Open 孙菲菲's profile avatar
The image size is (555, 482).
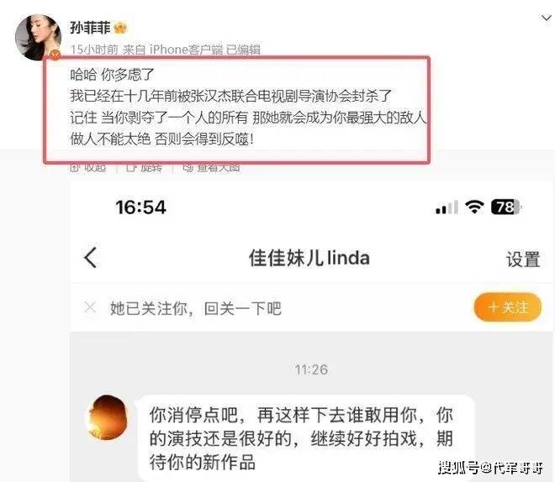click(38, 37)
